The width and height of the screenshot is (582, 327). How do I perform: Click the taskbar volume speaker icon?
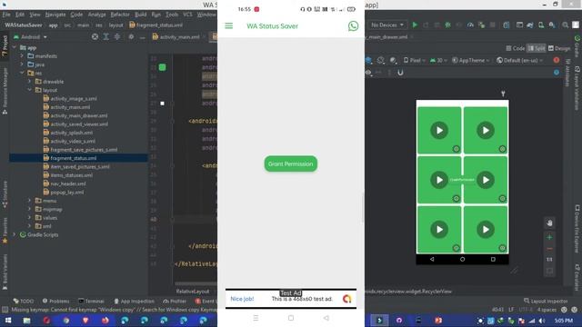click(542, 321)
